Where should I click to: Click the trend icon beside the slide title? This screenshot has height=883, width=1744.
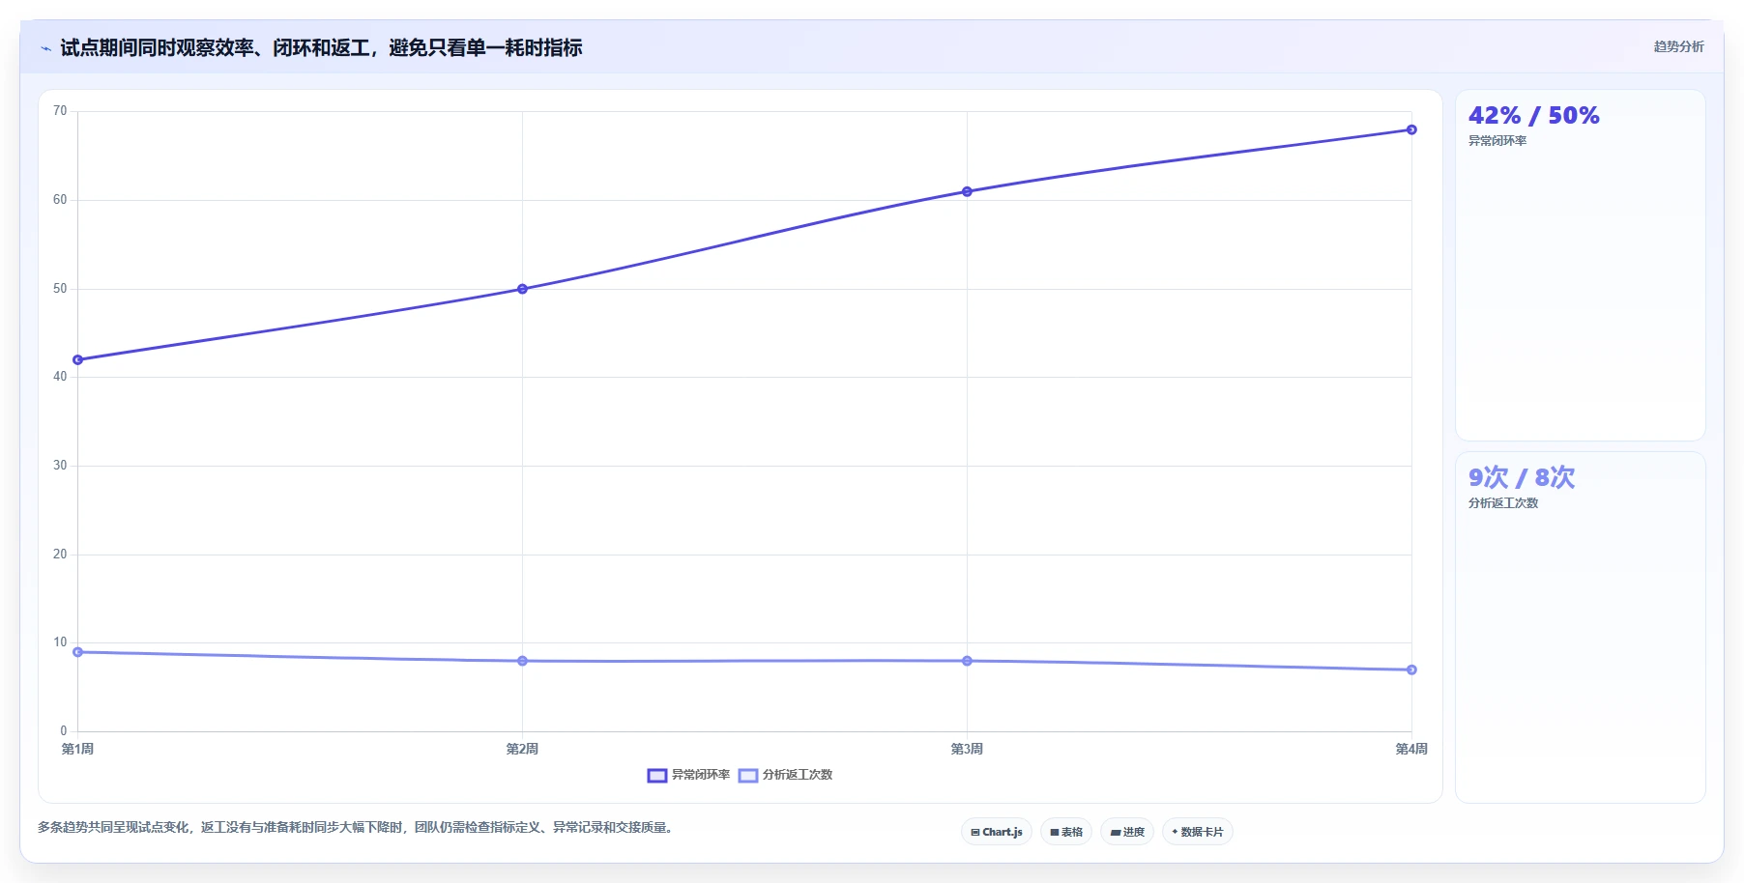pyautogui.click(x=45, y=48)
